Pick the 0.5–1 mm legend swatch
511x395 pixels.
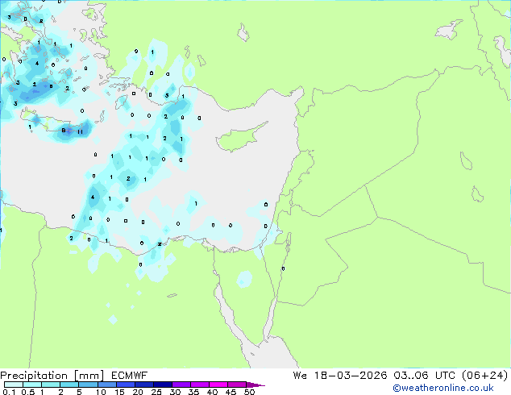[32, 385]
